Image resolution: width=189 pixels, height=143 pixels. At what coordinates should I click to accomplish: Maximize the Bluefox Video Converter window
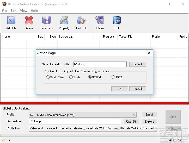click(x=171, y=4)
